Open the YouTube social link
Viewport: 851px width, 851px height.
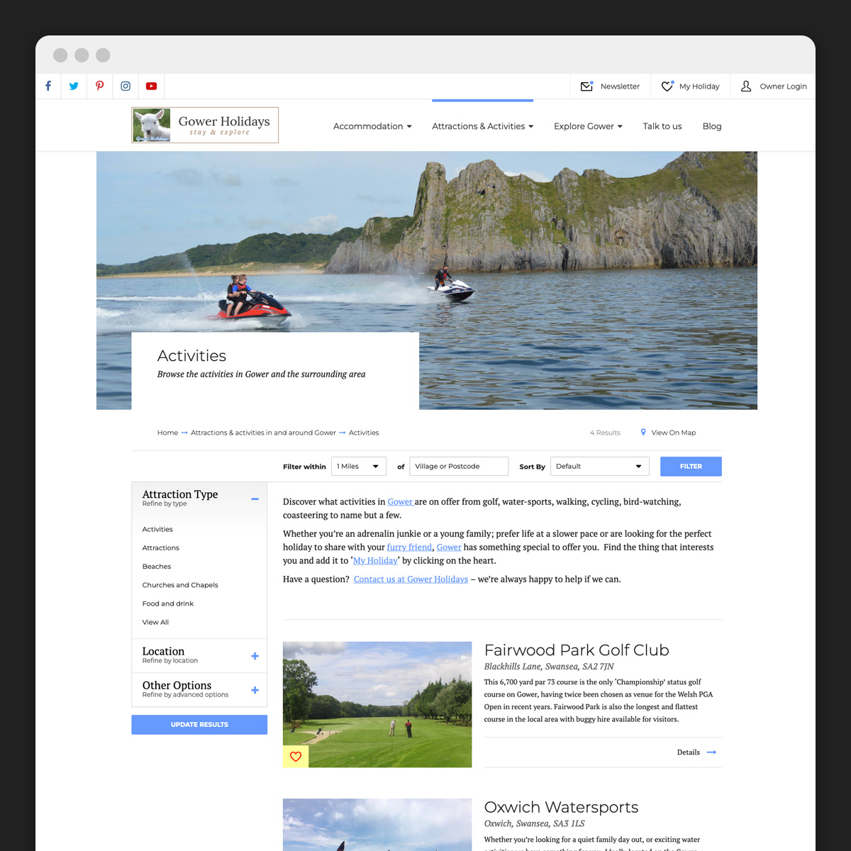coord(151,86)
